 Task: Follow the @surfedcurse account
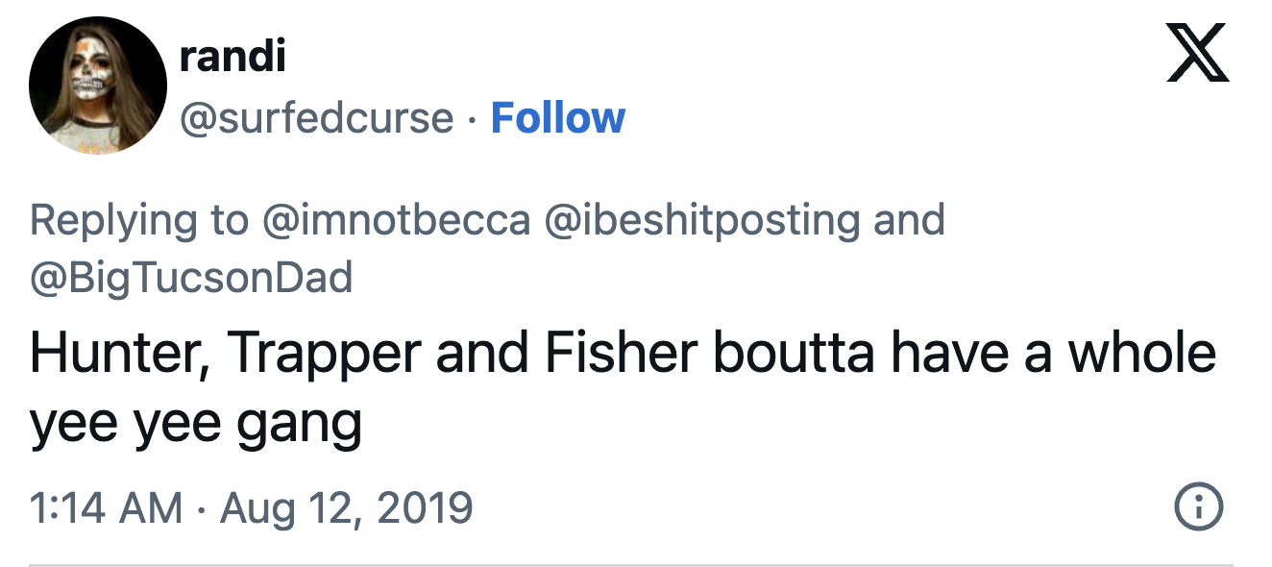tap(557, 118)
